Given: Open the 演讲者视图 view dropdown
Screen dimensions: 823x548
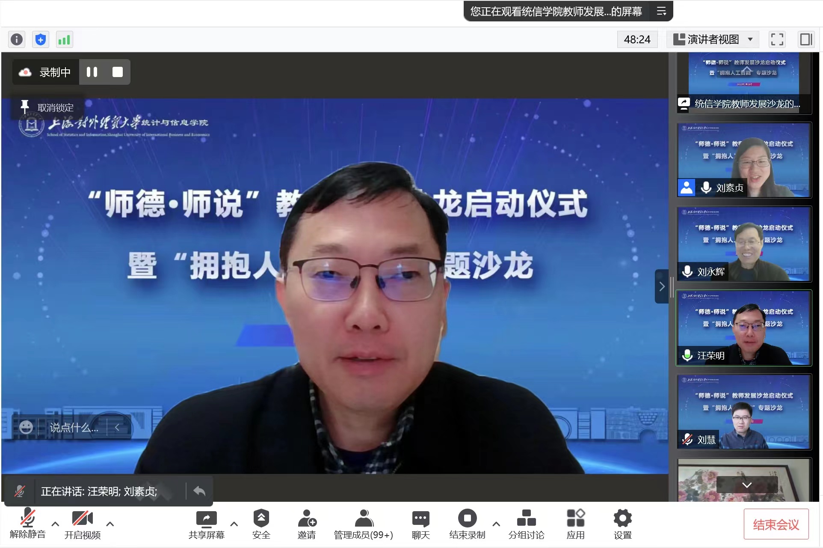Looking at the screenshot, I should [713, 40].
